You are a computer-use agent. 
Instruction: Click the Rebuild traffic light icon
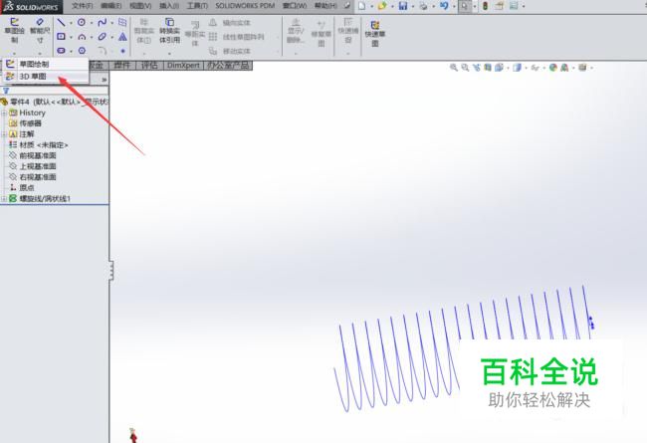tap(486, 6)
